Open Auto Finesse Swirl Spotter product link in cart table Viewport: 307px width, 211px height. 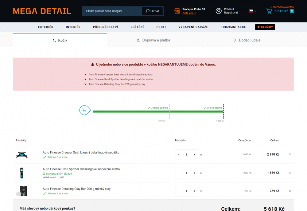click(x=81, y=169)
